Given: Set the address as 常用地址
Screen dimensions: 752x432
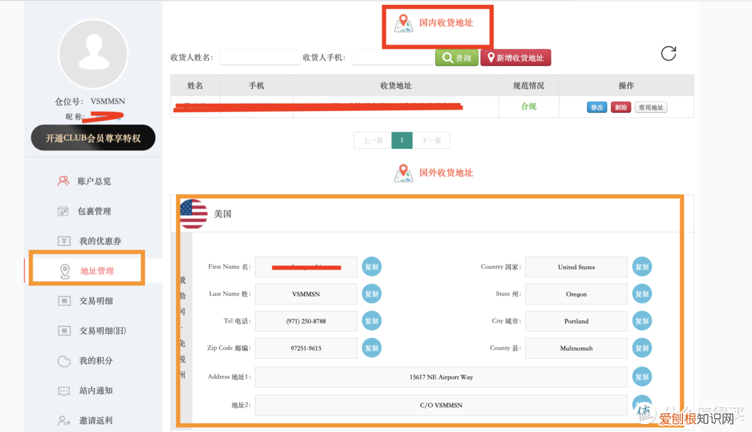Looking at the screenshot, I should click(x=650, y=107).
